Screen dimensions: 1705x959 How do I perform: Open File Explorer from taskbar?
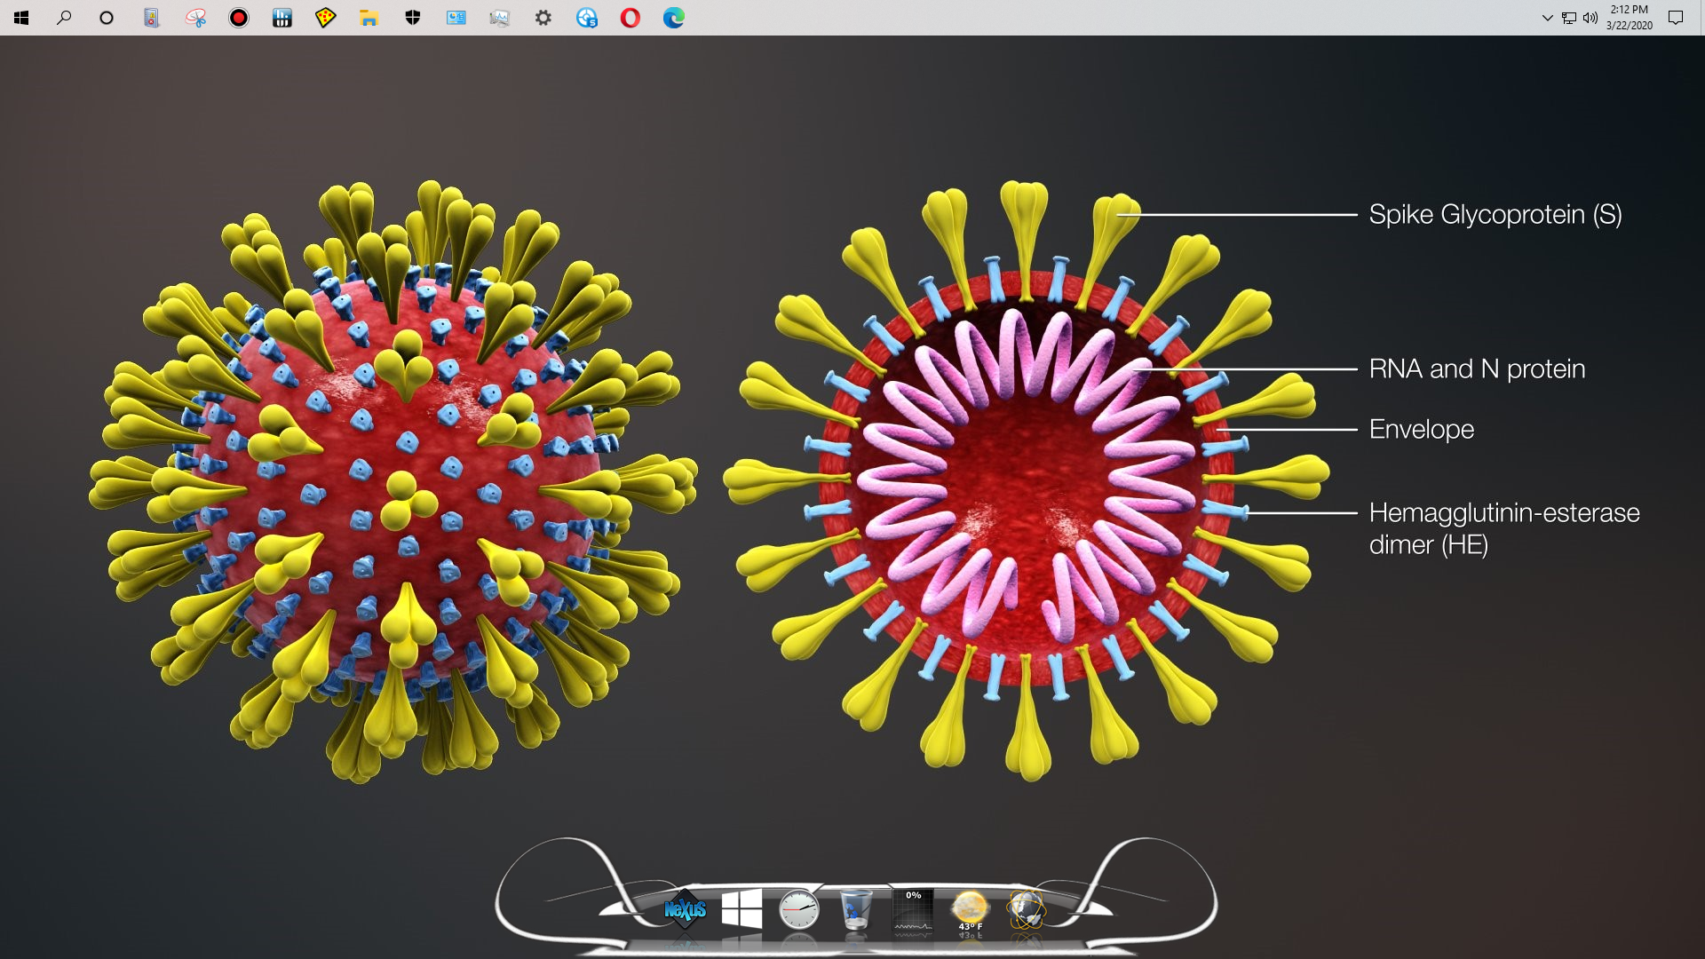(x=369, y=18)
